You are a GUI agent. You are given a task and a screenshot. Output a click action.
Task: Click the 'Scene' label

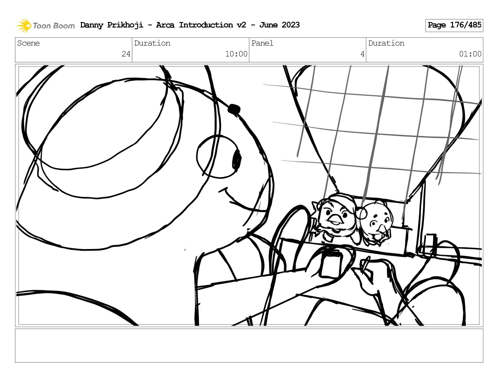point(28,43)
